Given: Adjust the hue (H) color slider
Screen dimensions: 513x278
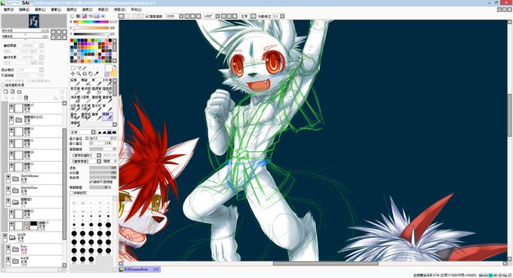Looking at the screenshot, I should 91,22.
